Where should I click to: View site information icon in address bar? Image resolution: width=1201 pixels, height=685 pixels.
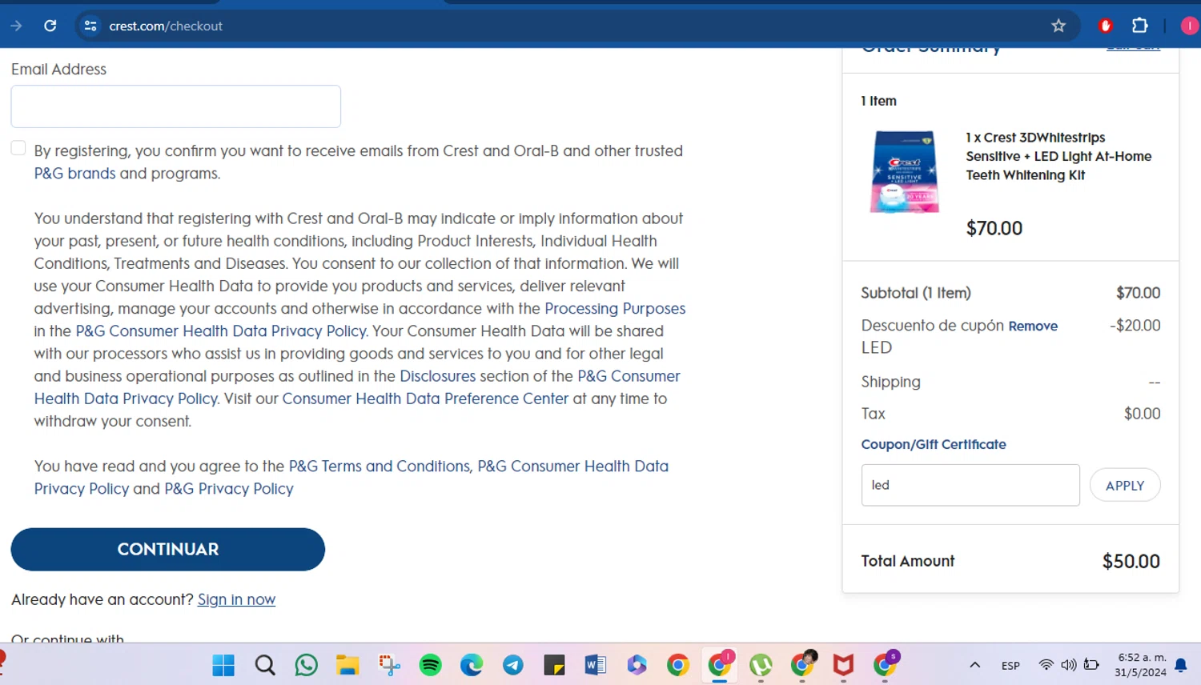point(90,26)
